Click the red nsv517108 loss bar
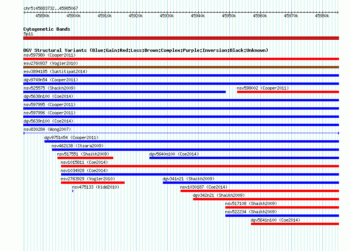Image resolution: width=350 pixels, height=251 pixels. coord(282,207)
